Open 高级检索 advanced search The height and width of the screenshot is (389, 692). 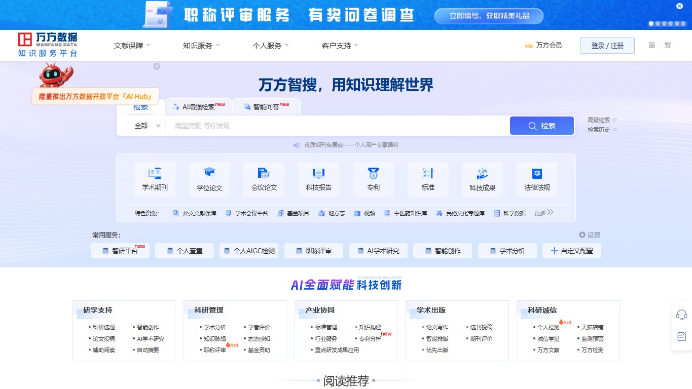coord(602,120)
